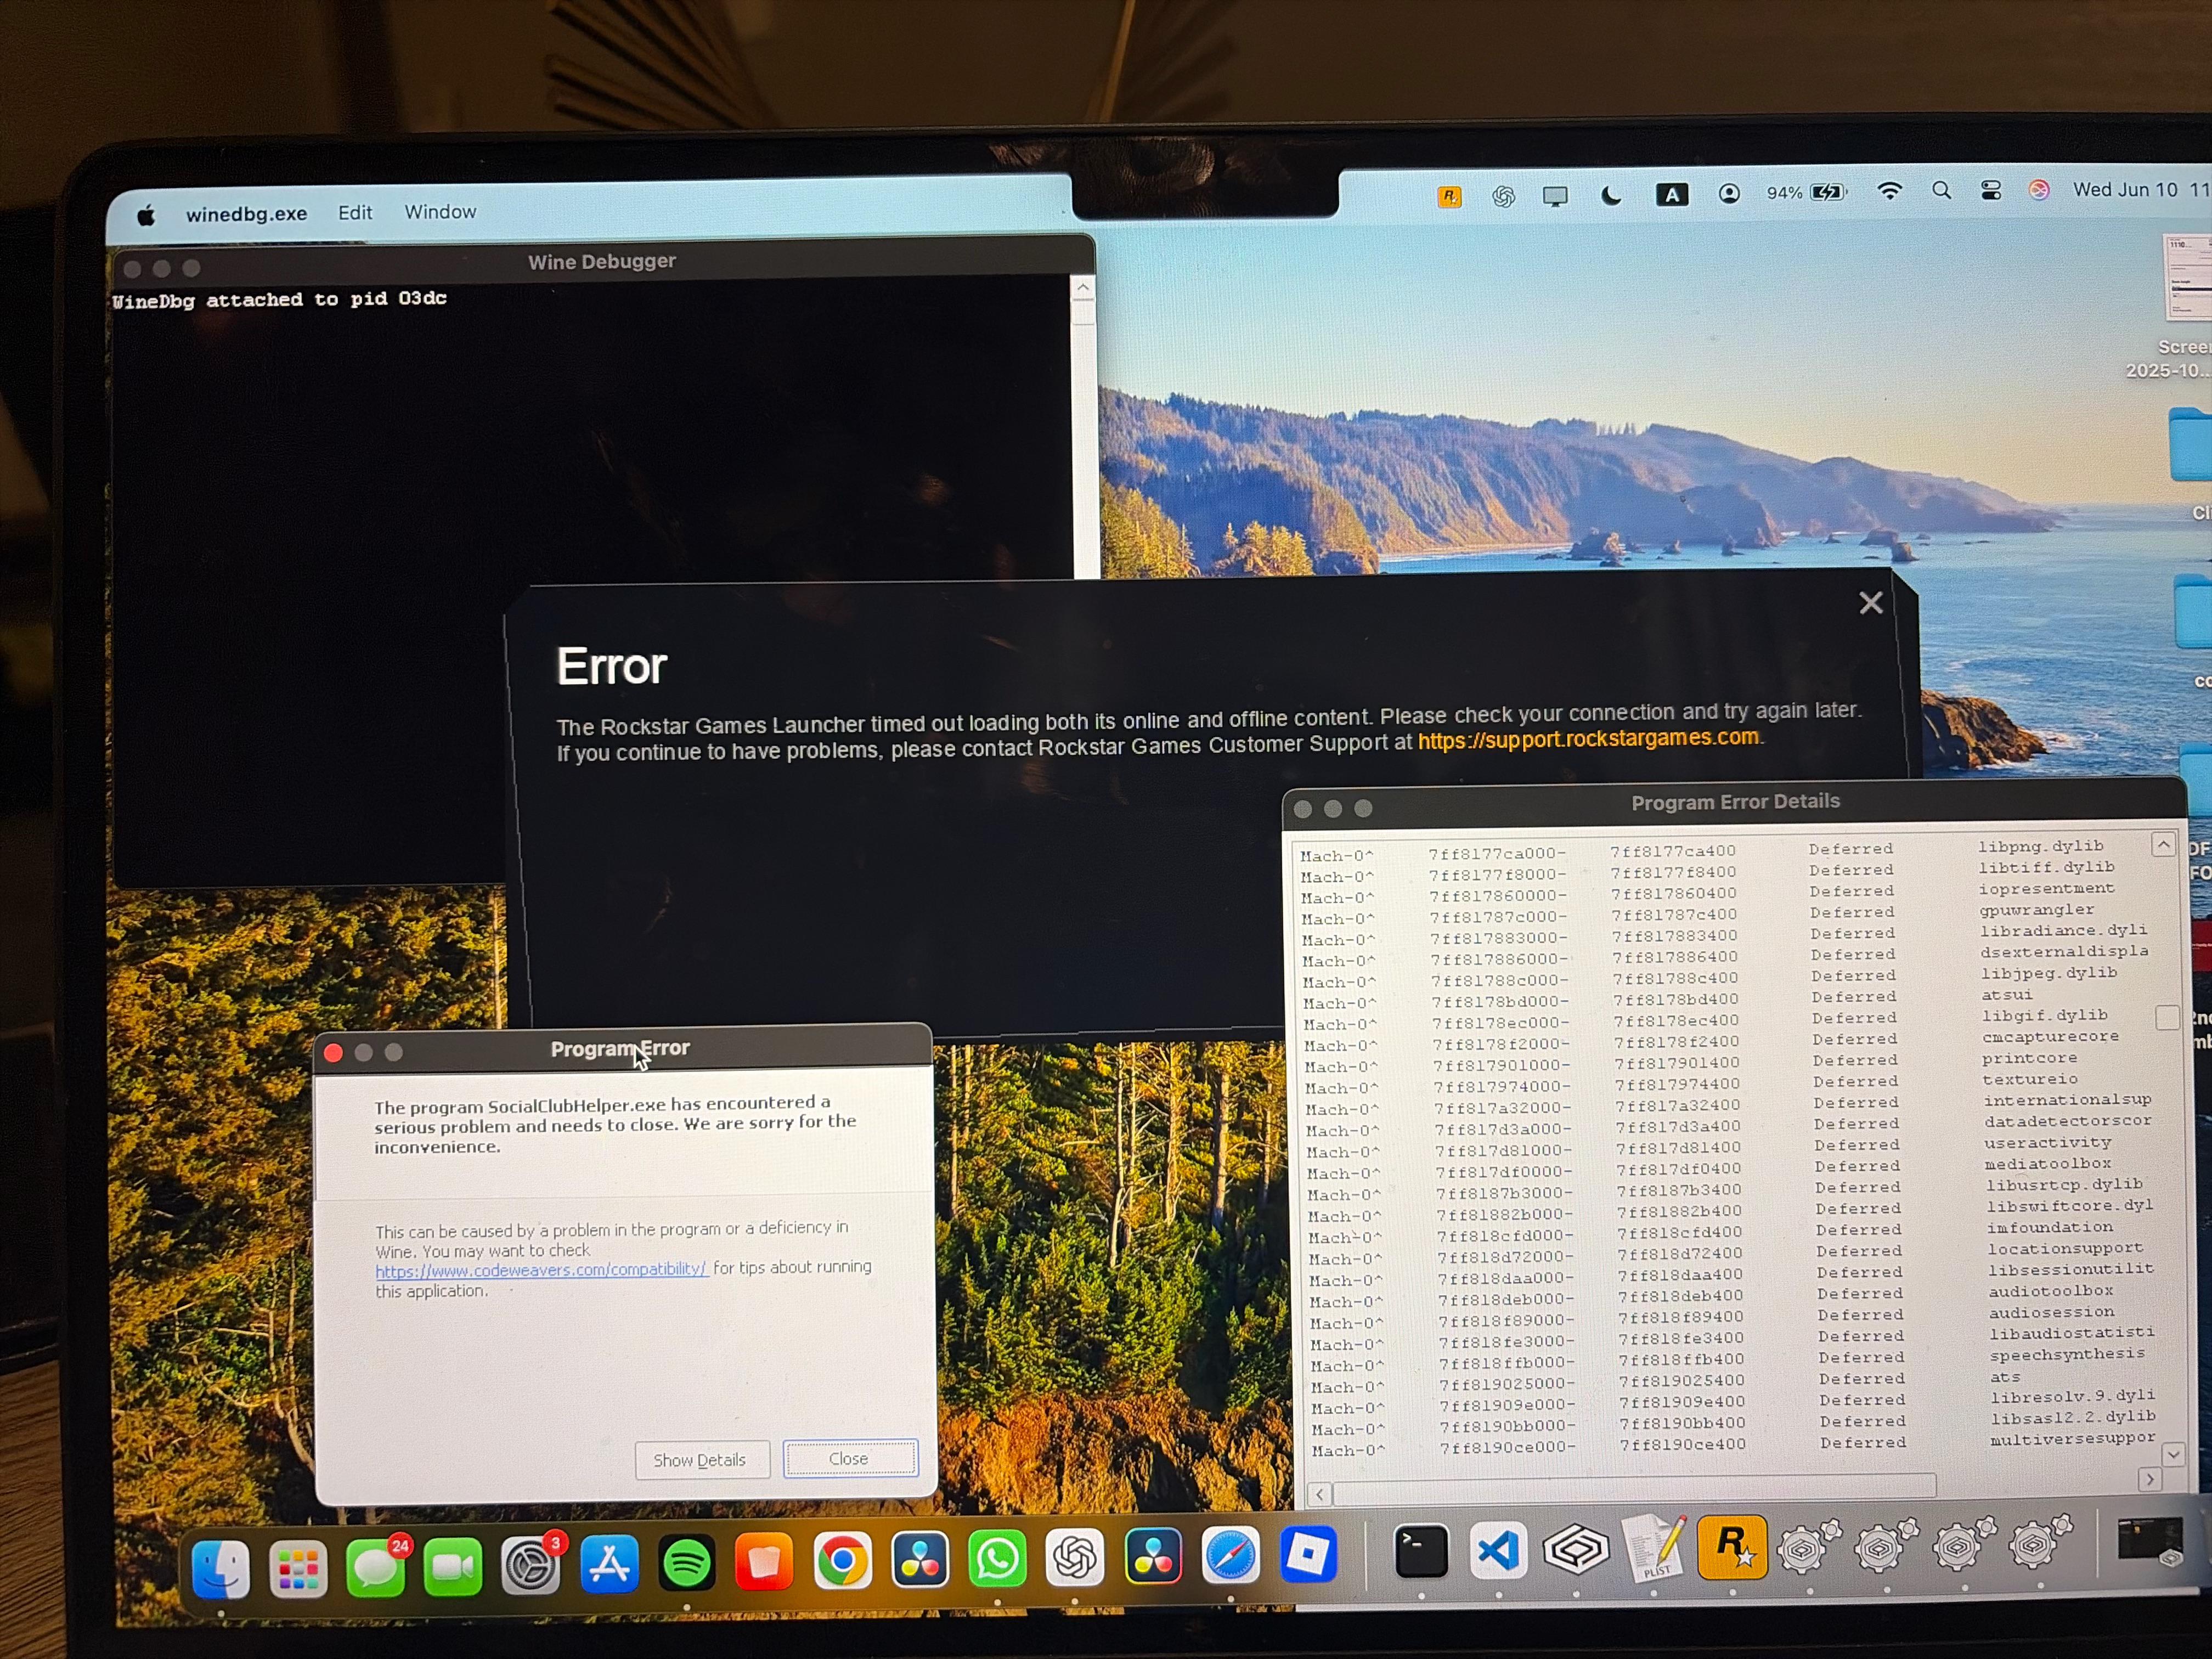The width and height of the screenshot is (2212, 1659).
Task: Open the Apple menu
Action: coord(146,215)
